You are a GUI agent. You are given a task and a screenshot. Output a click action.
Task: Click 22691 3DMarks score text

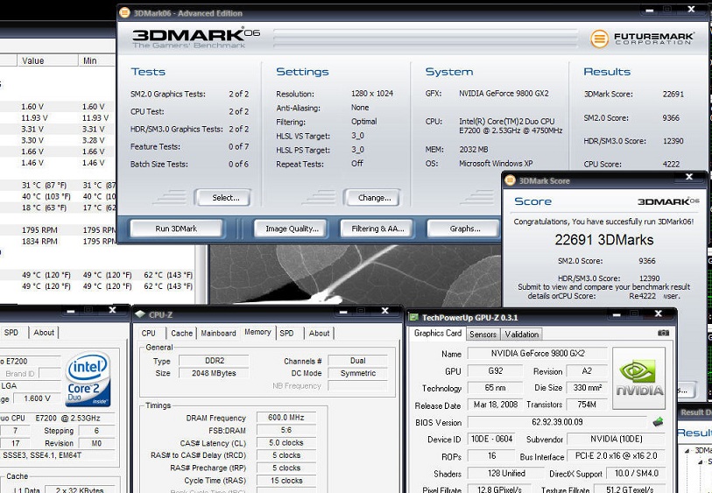click(604, 240)
